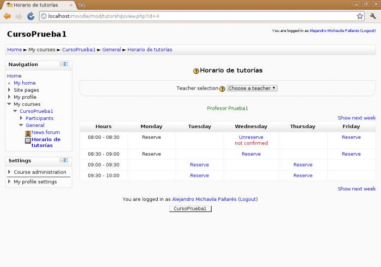
Task: Open the browser wrench settings menu
Action: coord(373,16)
